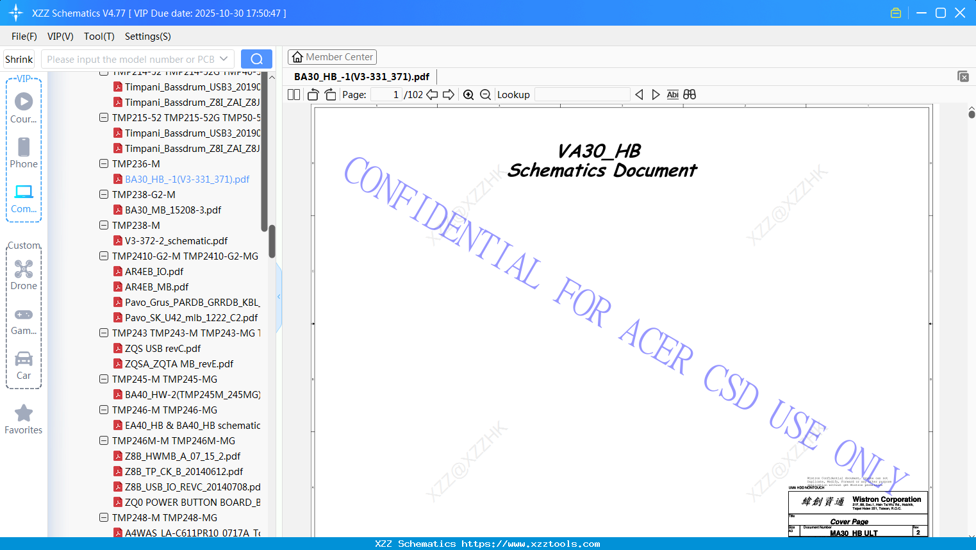Viewport: 976px width, 550px height.
Task: Collapse the TMP248-M TMP248-MG group
Action: point(104,517)
